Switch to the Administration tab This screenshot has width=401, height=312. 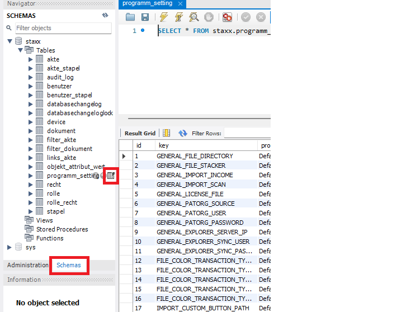tap(27, 265)
